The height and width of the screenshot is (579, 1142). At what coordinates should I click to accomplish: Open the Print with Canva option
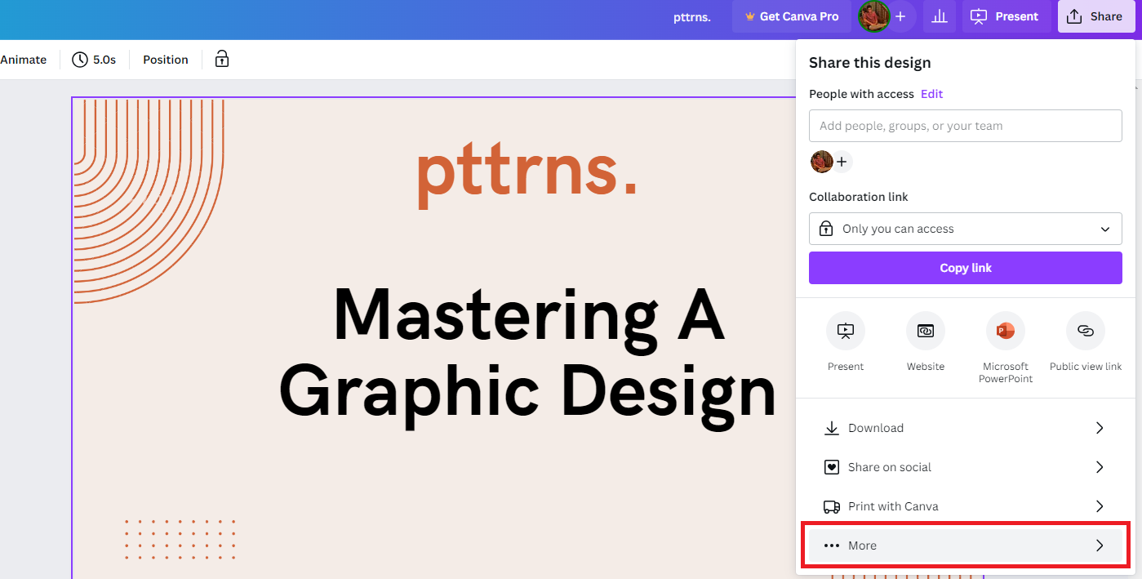point(965,506)
